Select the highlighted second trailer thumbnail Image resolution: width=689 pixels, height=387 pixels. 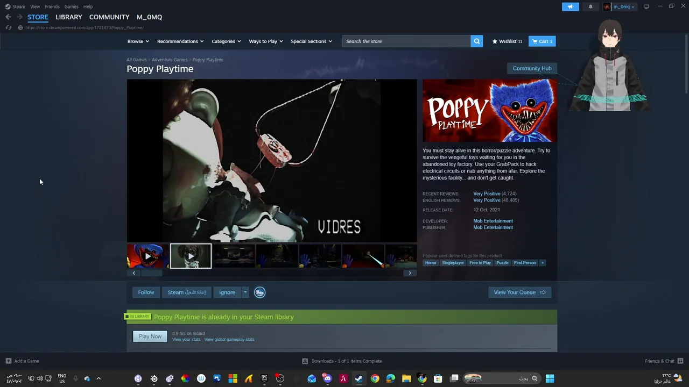(191, 256)
